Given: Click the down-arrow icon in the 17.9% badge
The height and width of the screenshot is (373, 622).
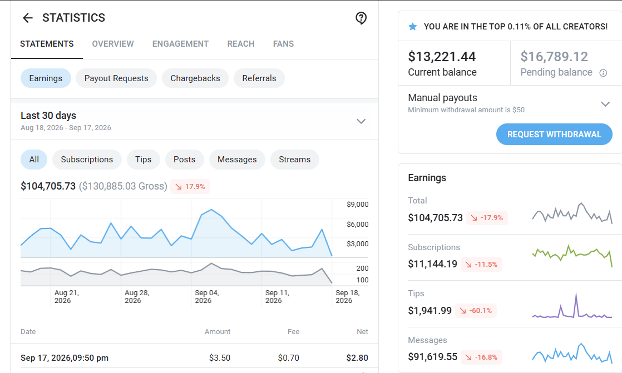Looking at the screenshot, I should [179, 187].
